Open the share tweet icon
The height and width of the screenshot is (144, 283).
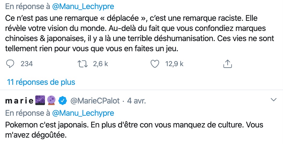tap(227, 64)
